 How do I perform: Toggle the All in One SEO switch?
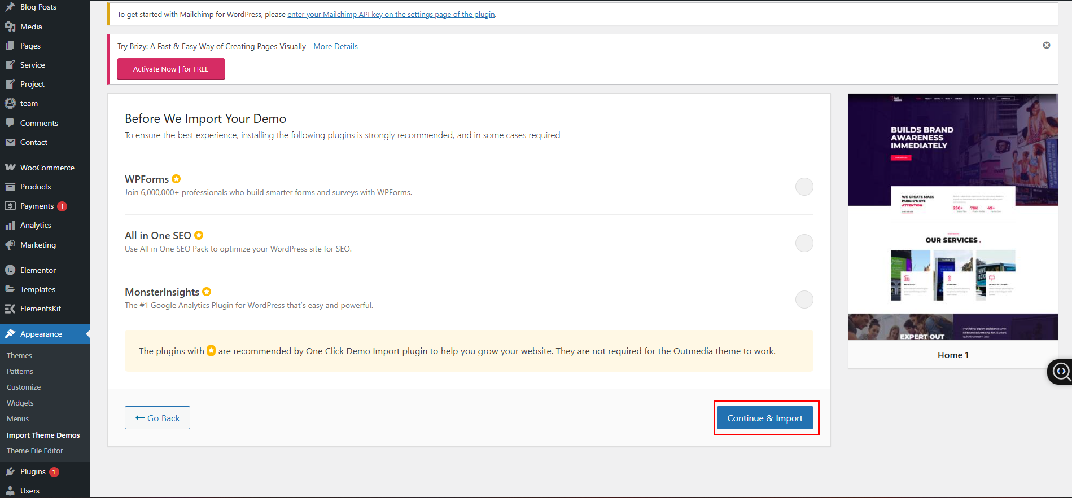point(804,243)
